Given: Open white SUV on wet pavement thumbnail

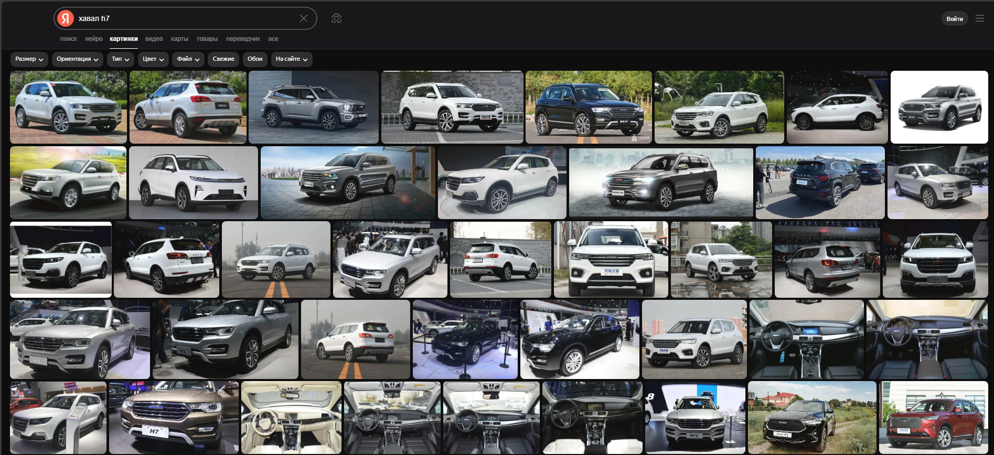Looking at the screenshot, I should (721, 259).
